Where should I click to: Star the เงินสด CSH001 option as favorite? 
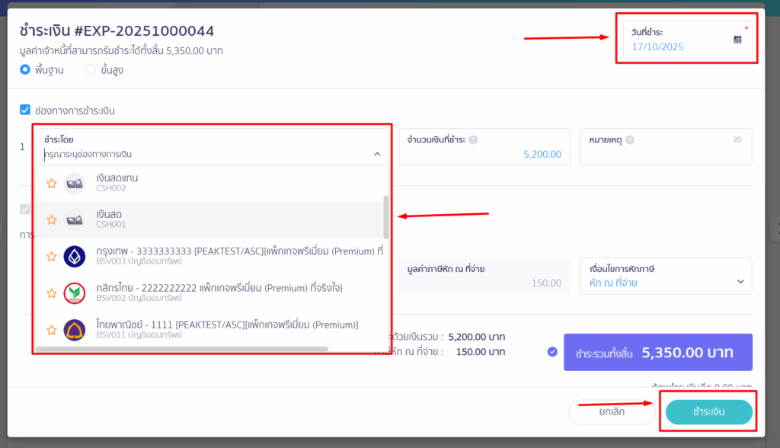[52, 219]
